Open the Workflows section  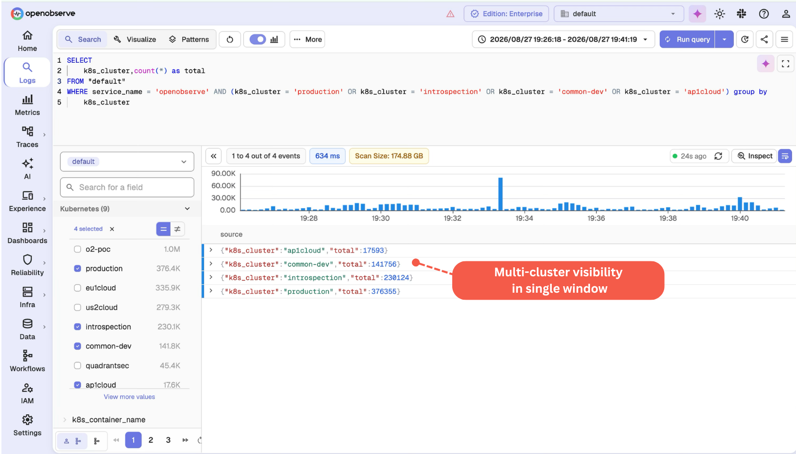point(27,361)
